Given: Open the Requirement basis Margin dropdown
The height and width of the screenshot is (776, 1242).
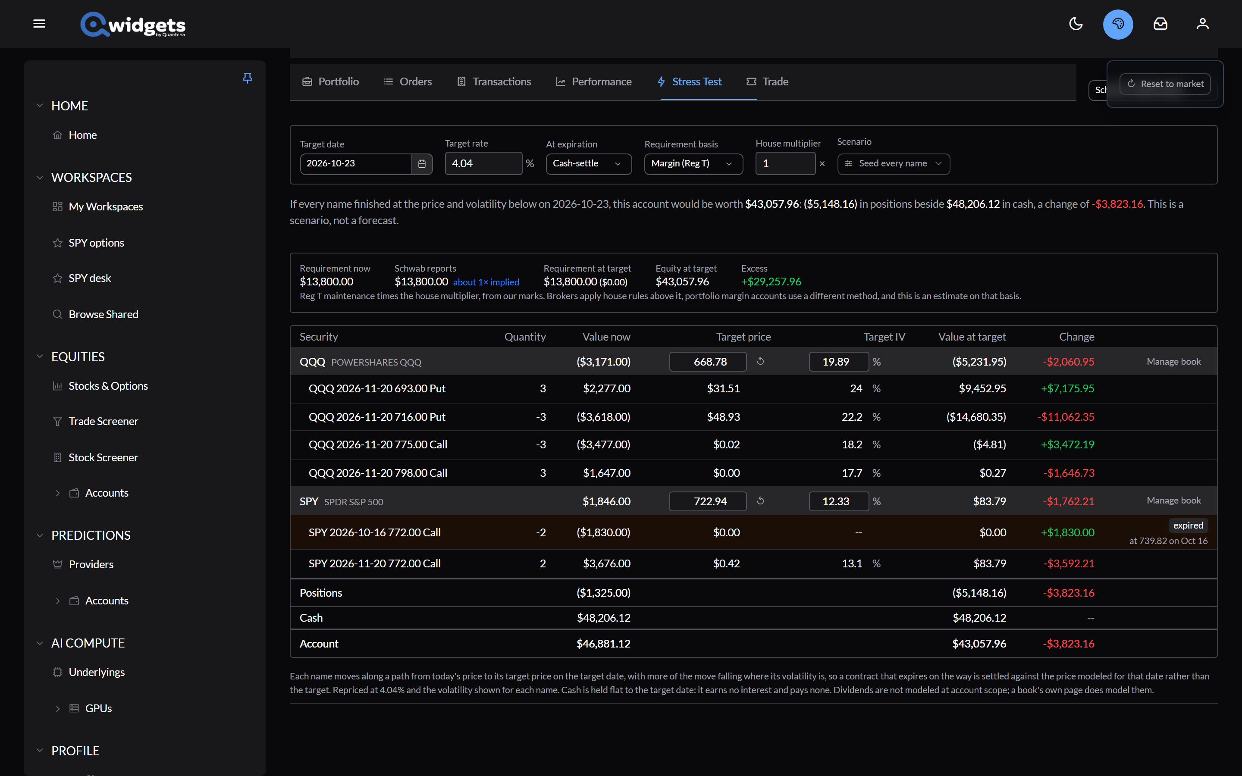Looking at the screenshot, I should click(693, 164).
